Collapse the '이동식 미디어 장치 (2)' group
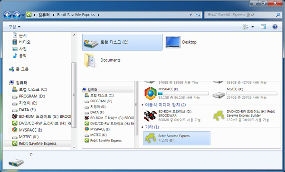This screenshot has width=285, height=172. coord(142,105)
